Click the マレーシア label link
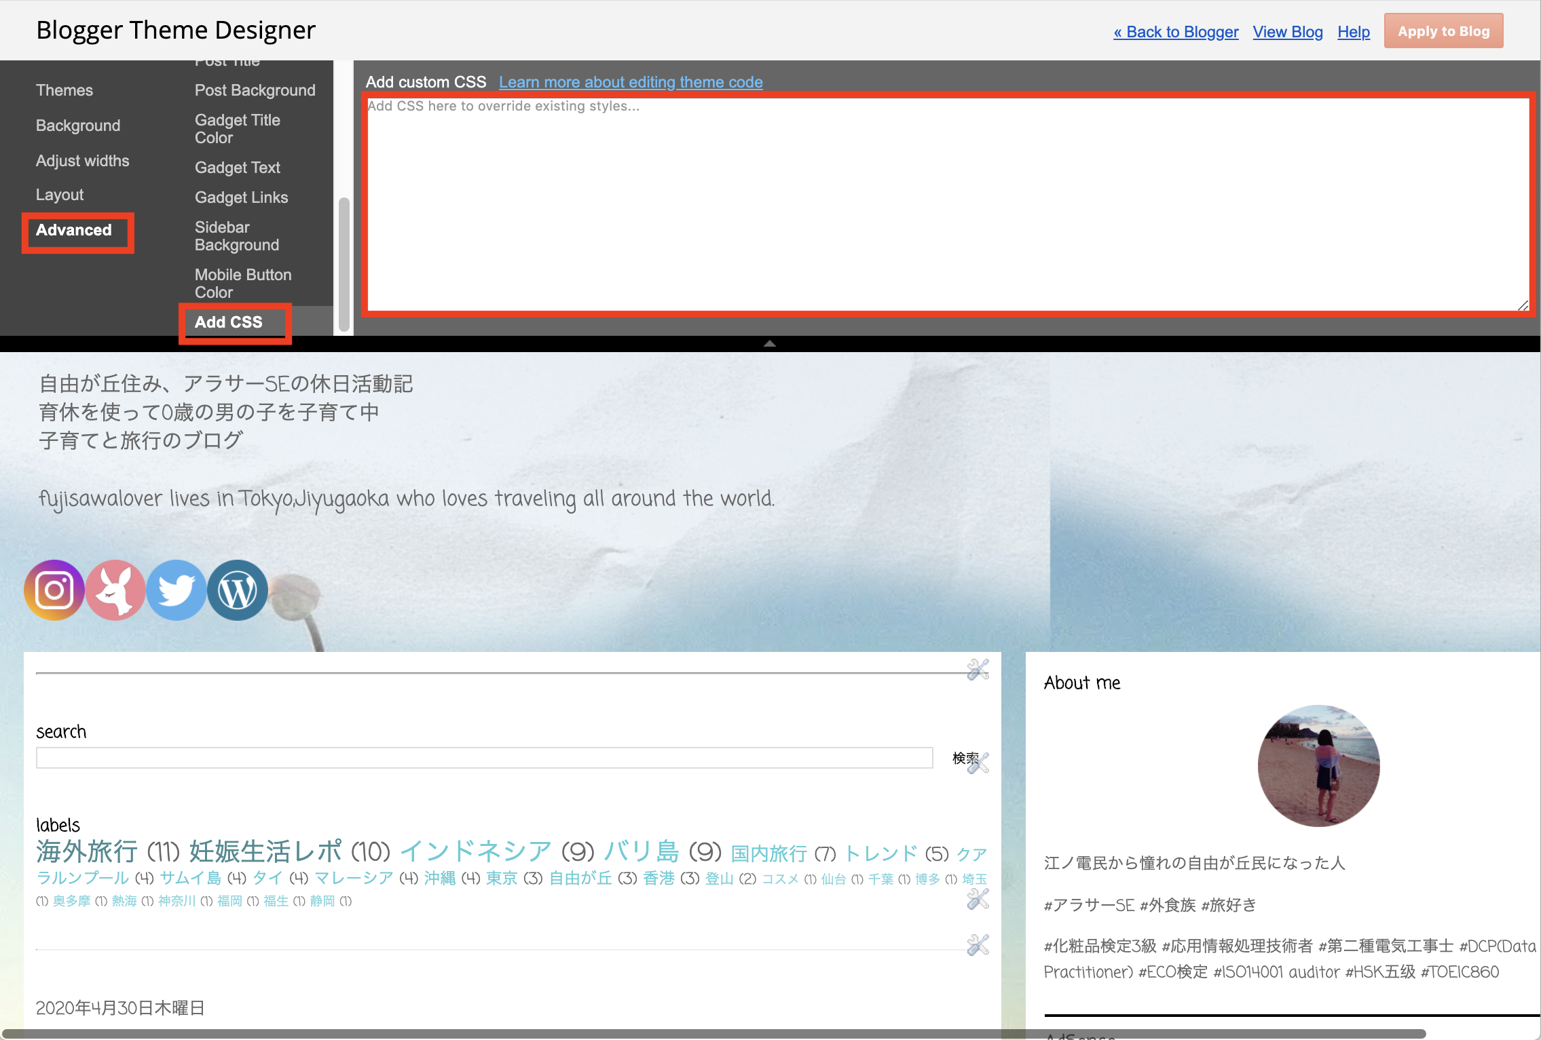Image resolution: width=1541 pixels, height=1040 pixels. coord(354,878)
